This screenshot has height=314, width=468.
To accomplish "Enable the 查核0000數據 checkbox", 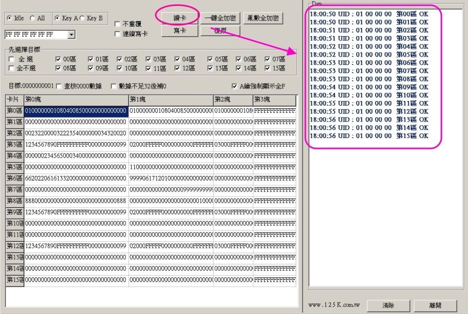I will click(59, 86).
